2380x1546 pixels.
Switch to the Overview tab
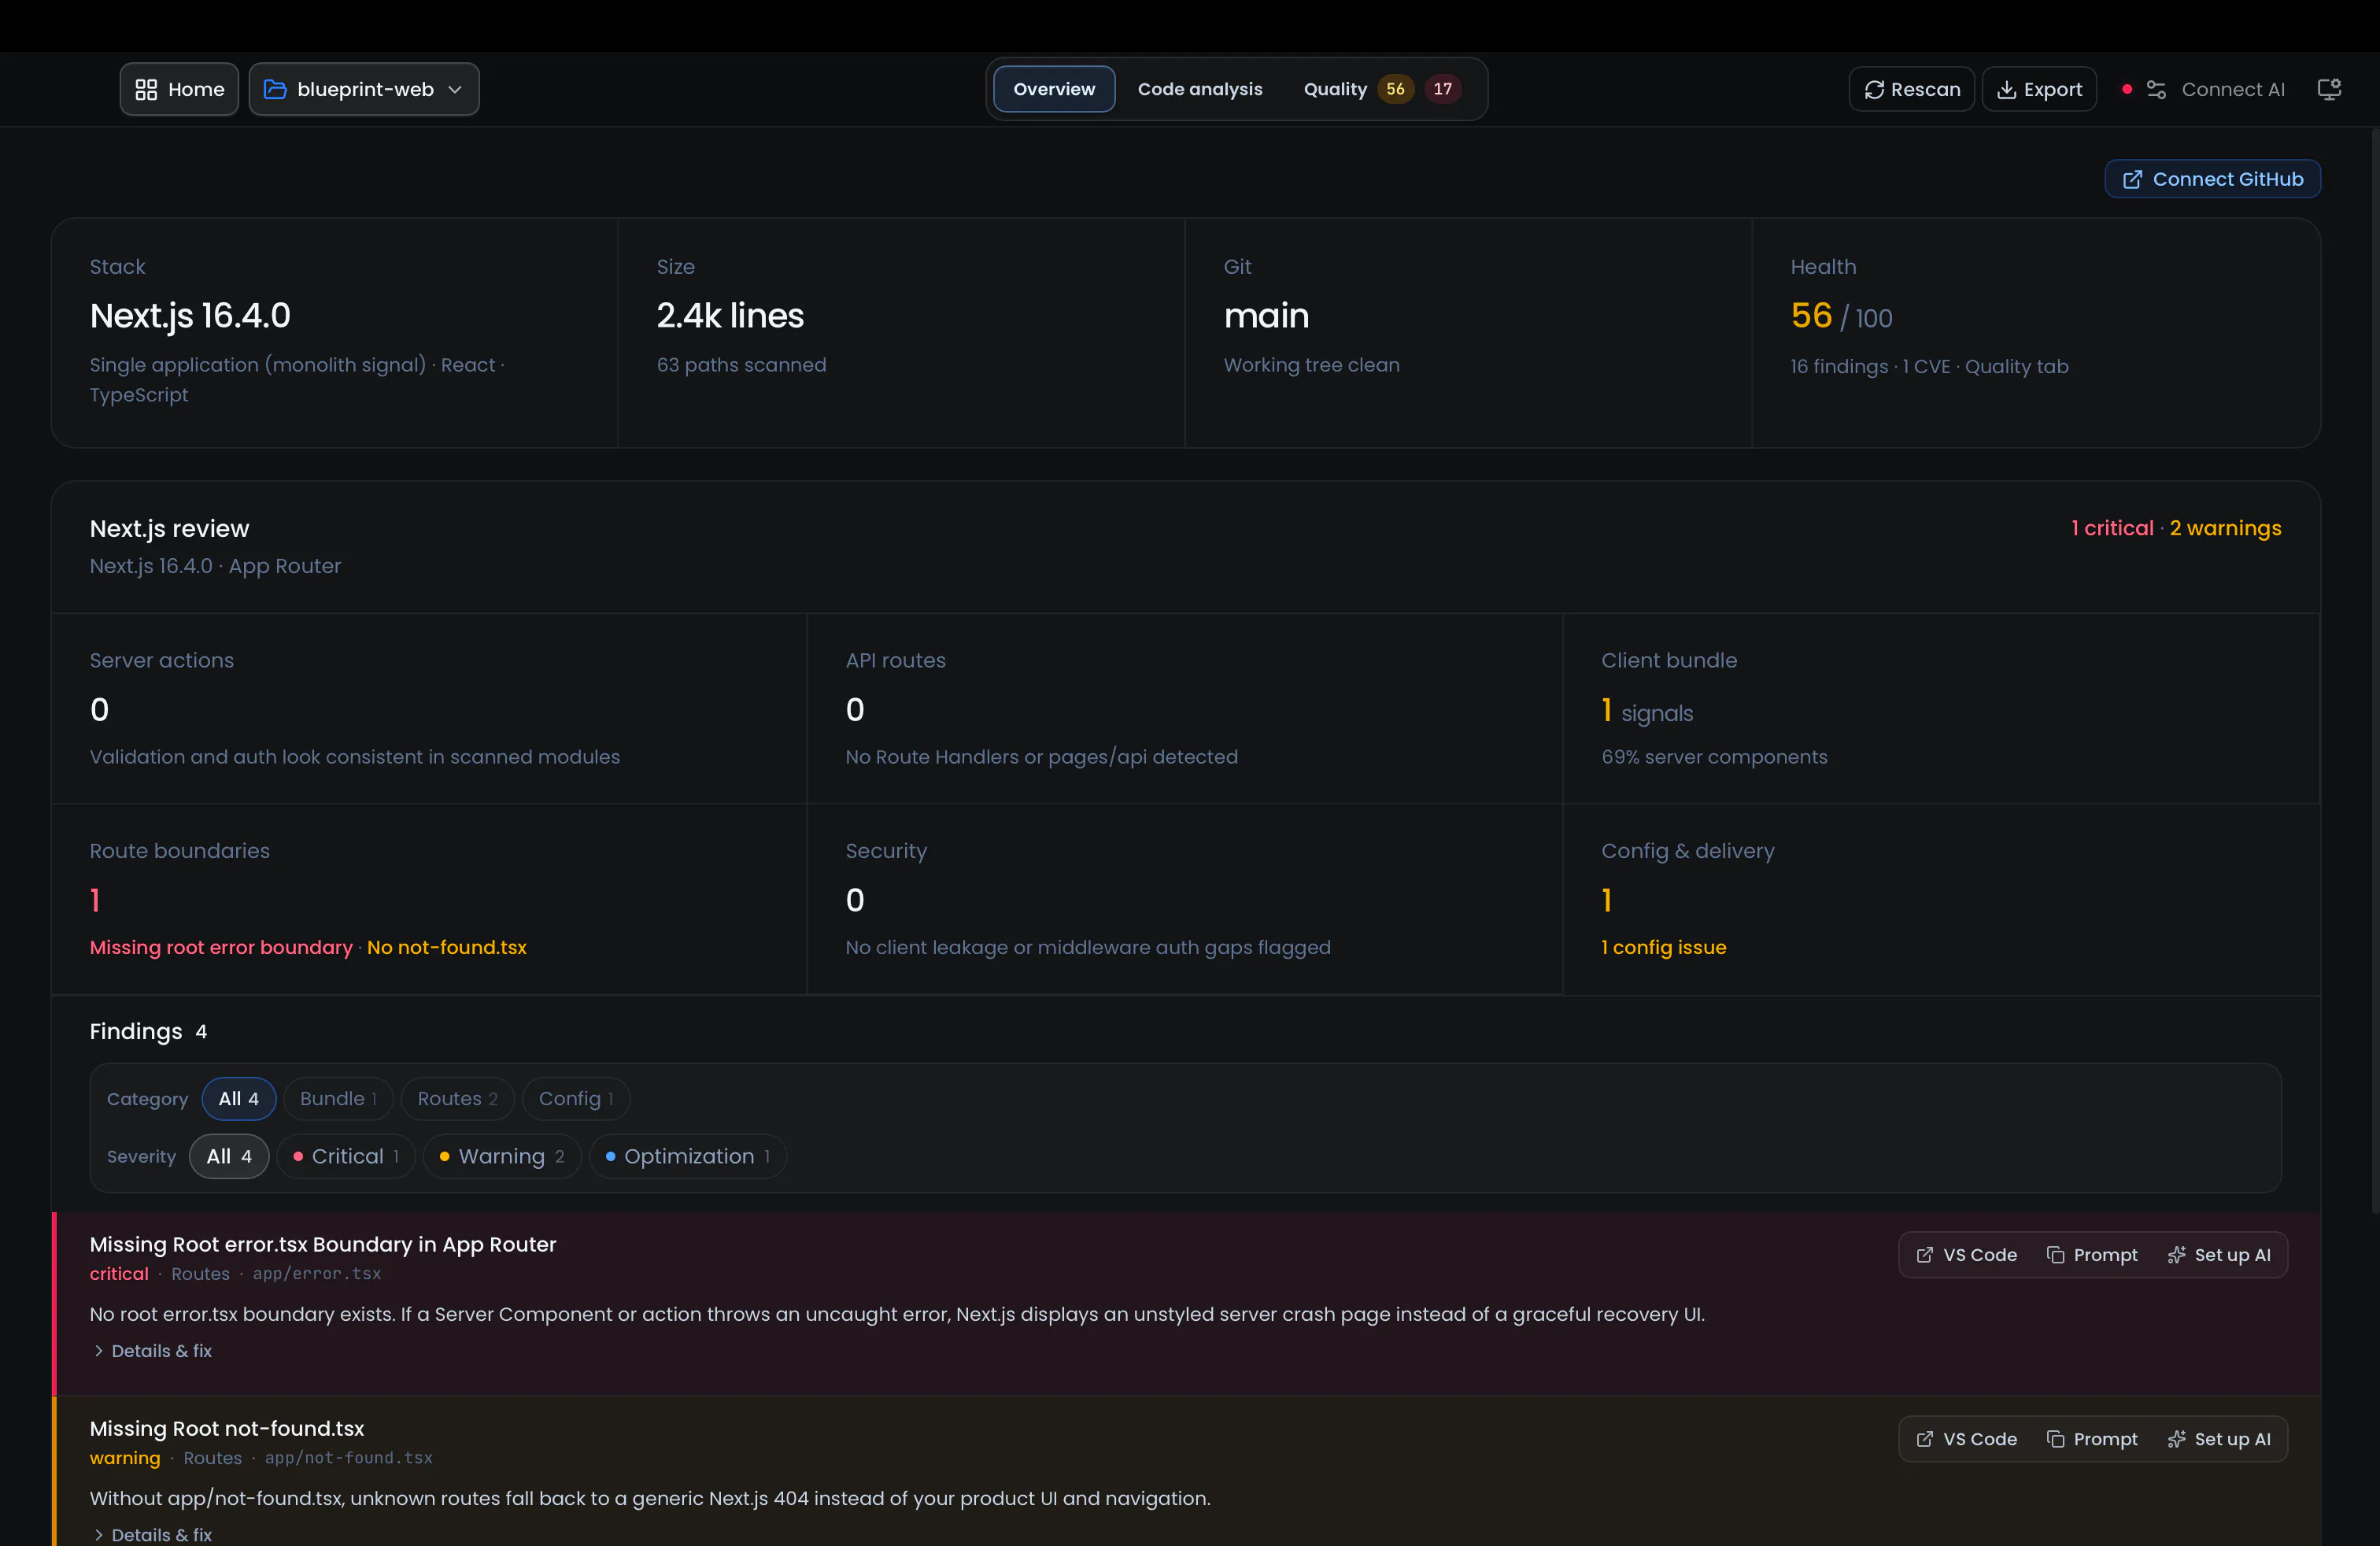(x=1054, y=89)
